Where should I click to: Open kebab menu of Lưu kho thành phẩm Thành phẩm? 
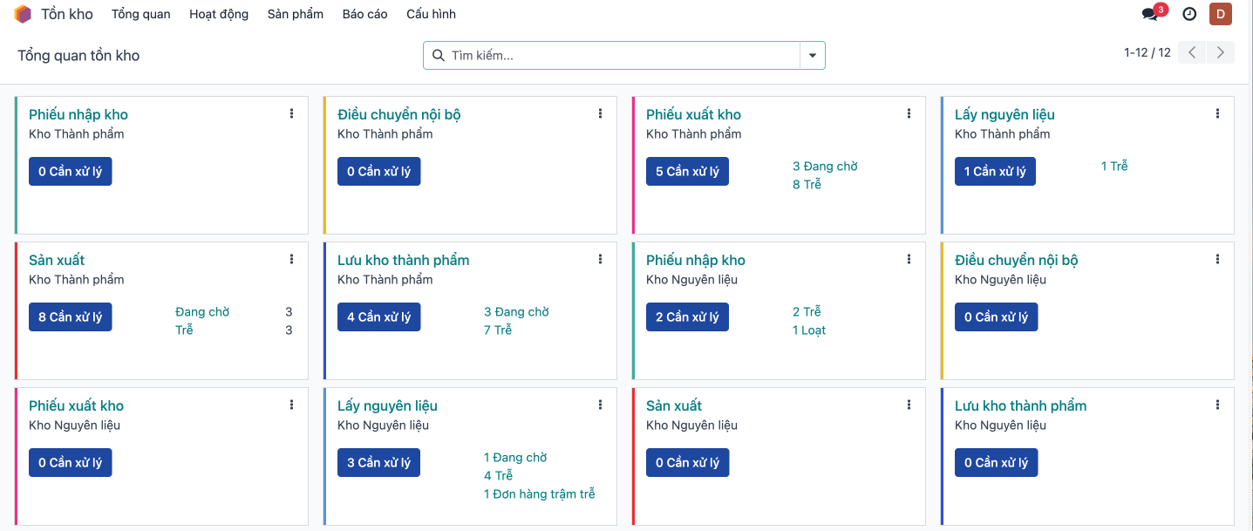[600, 260]
